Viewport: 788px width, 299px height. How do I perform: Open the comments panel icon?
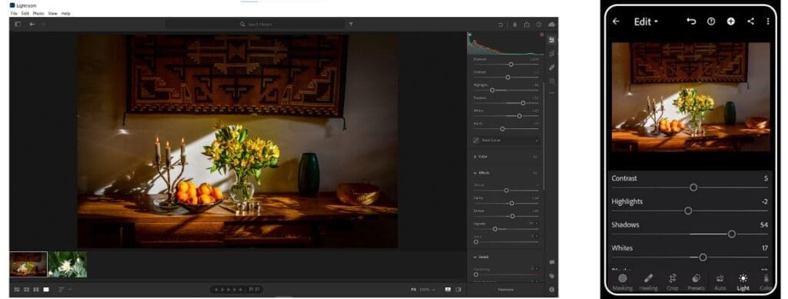[x=552, y=262]
